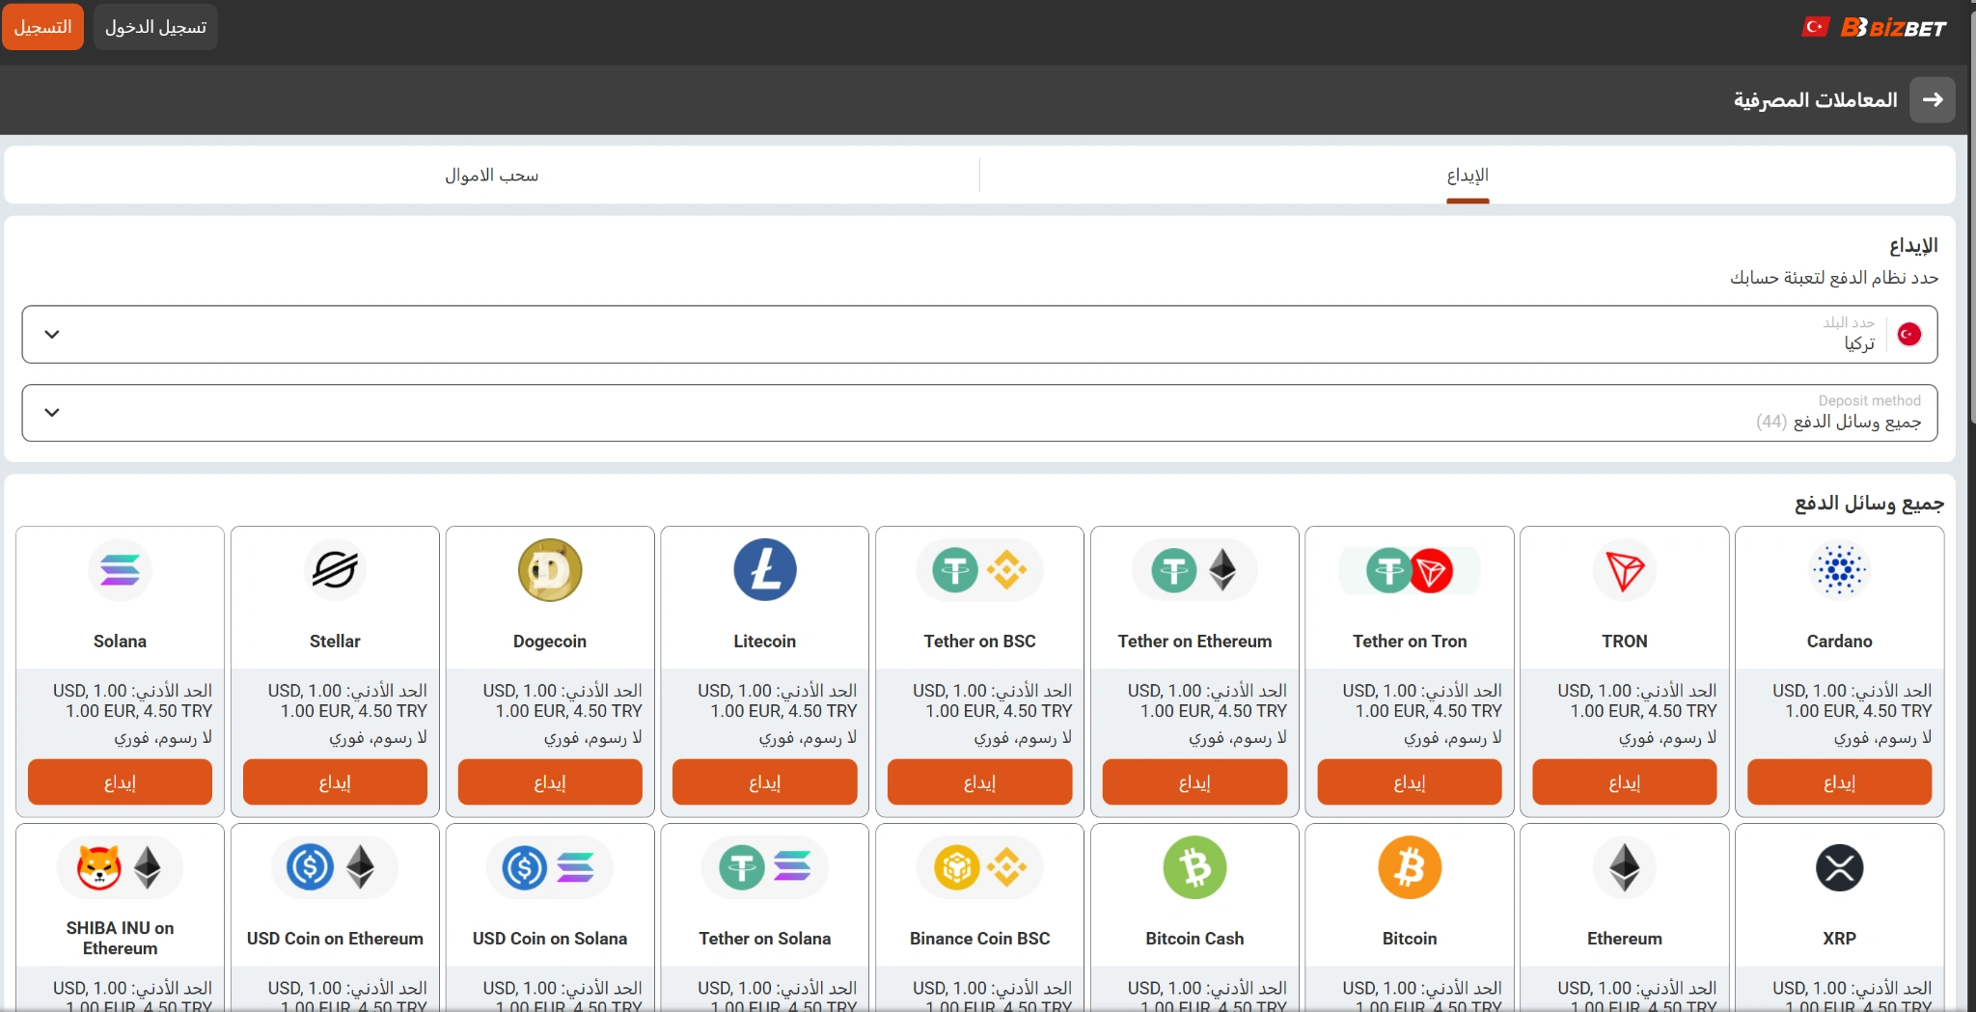Image resolution: width=1976 pixels, height=1012 pixels.
Task: Click the Tether on Ethereum icon
Action: coord(1194,570)
